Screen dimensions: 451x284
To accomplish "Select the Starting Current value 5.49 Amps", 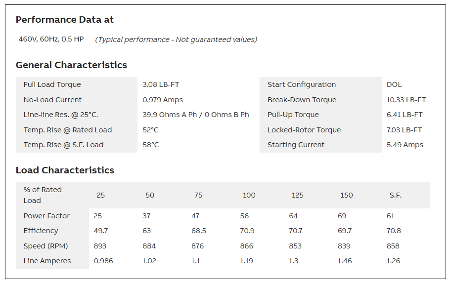I will click(405, 145).
